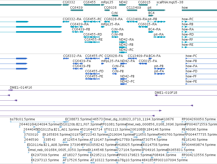
Task: Click transcript label how-RC
Action: click(x=187, y=19)
